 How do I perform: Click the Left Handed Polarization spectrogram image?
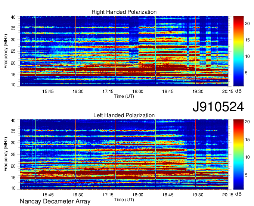click(124, 154)
